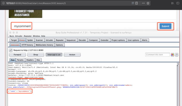Click the Referer header line
Viewport: 182px width, 106px height.
pyautogui.click(x=36, y=75)
